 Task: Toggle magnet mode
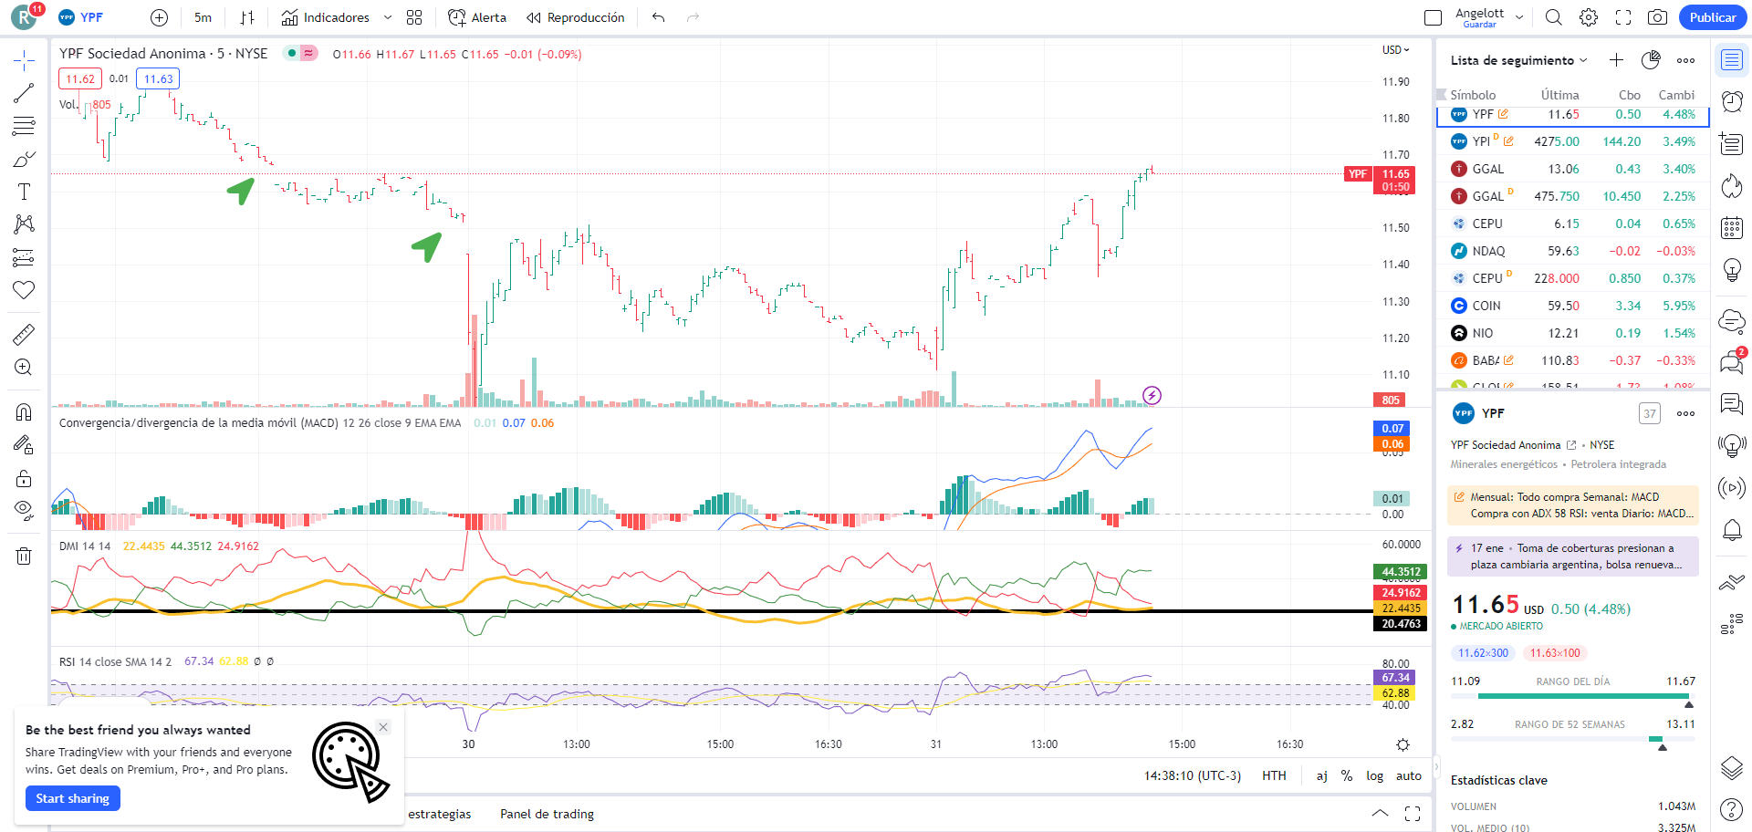point(24,412)
